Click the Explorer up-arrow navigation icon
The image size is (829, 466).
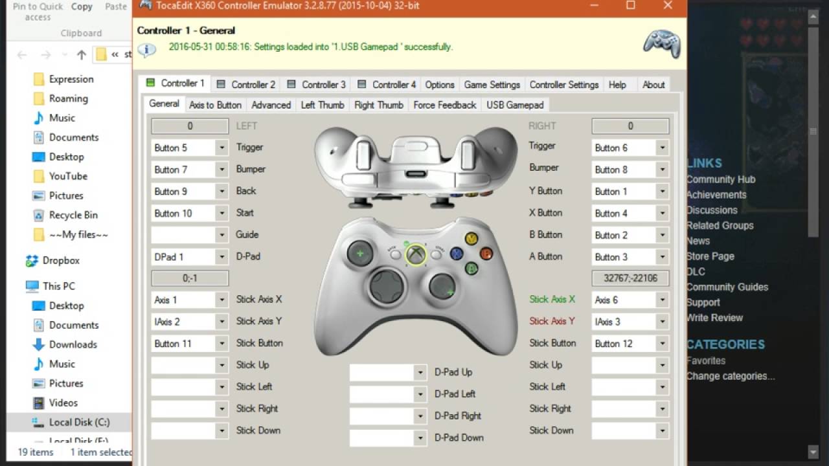pos(82,55)
